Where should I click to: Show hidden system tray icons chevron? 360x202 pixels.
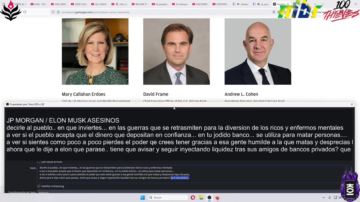tap(323, 198)
